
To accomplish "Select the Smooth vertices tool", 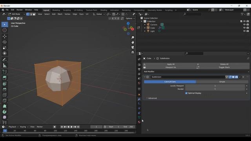I will click(x=4, y=117).
